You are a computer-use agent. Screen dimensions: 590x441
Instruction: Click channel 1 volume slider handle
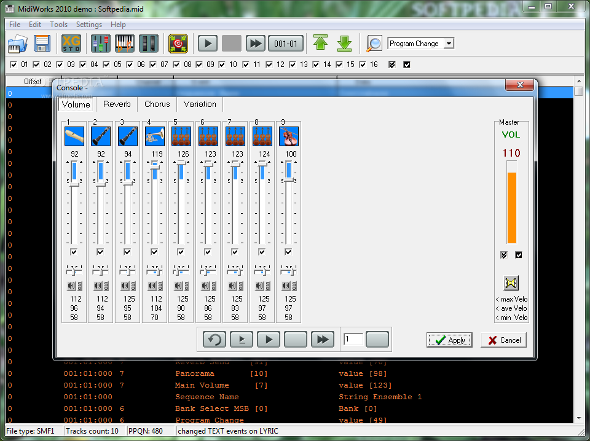[74, 184]
